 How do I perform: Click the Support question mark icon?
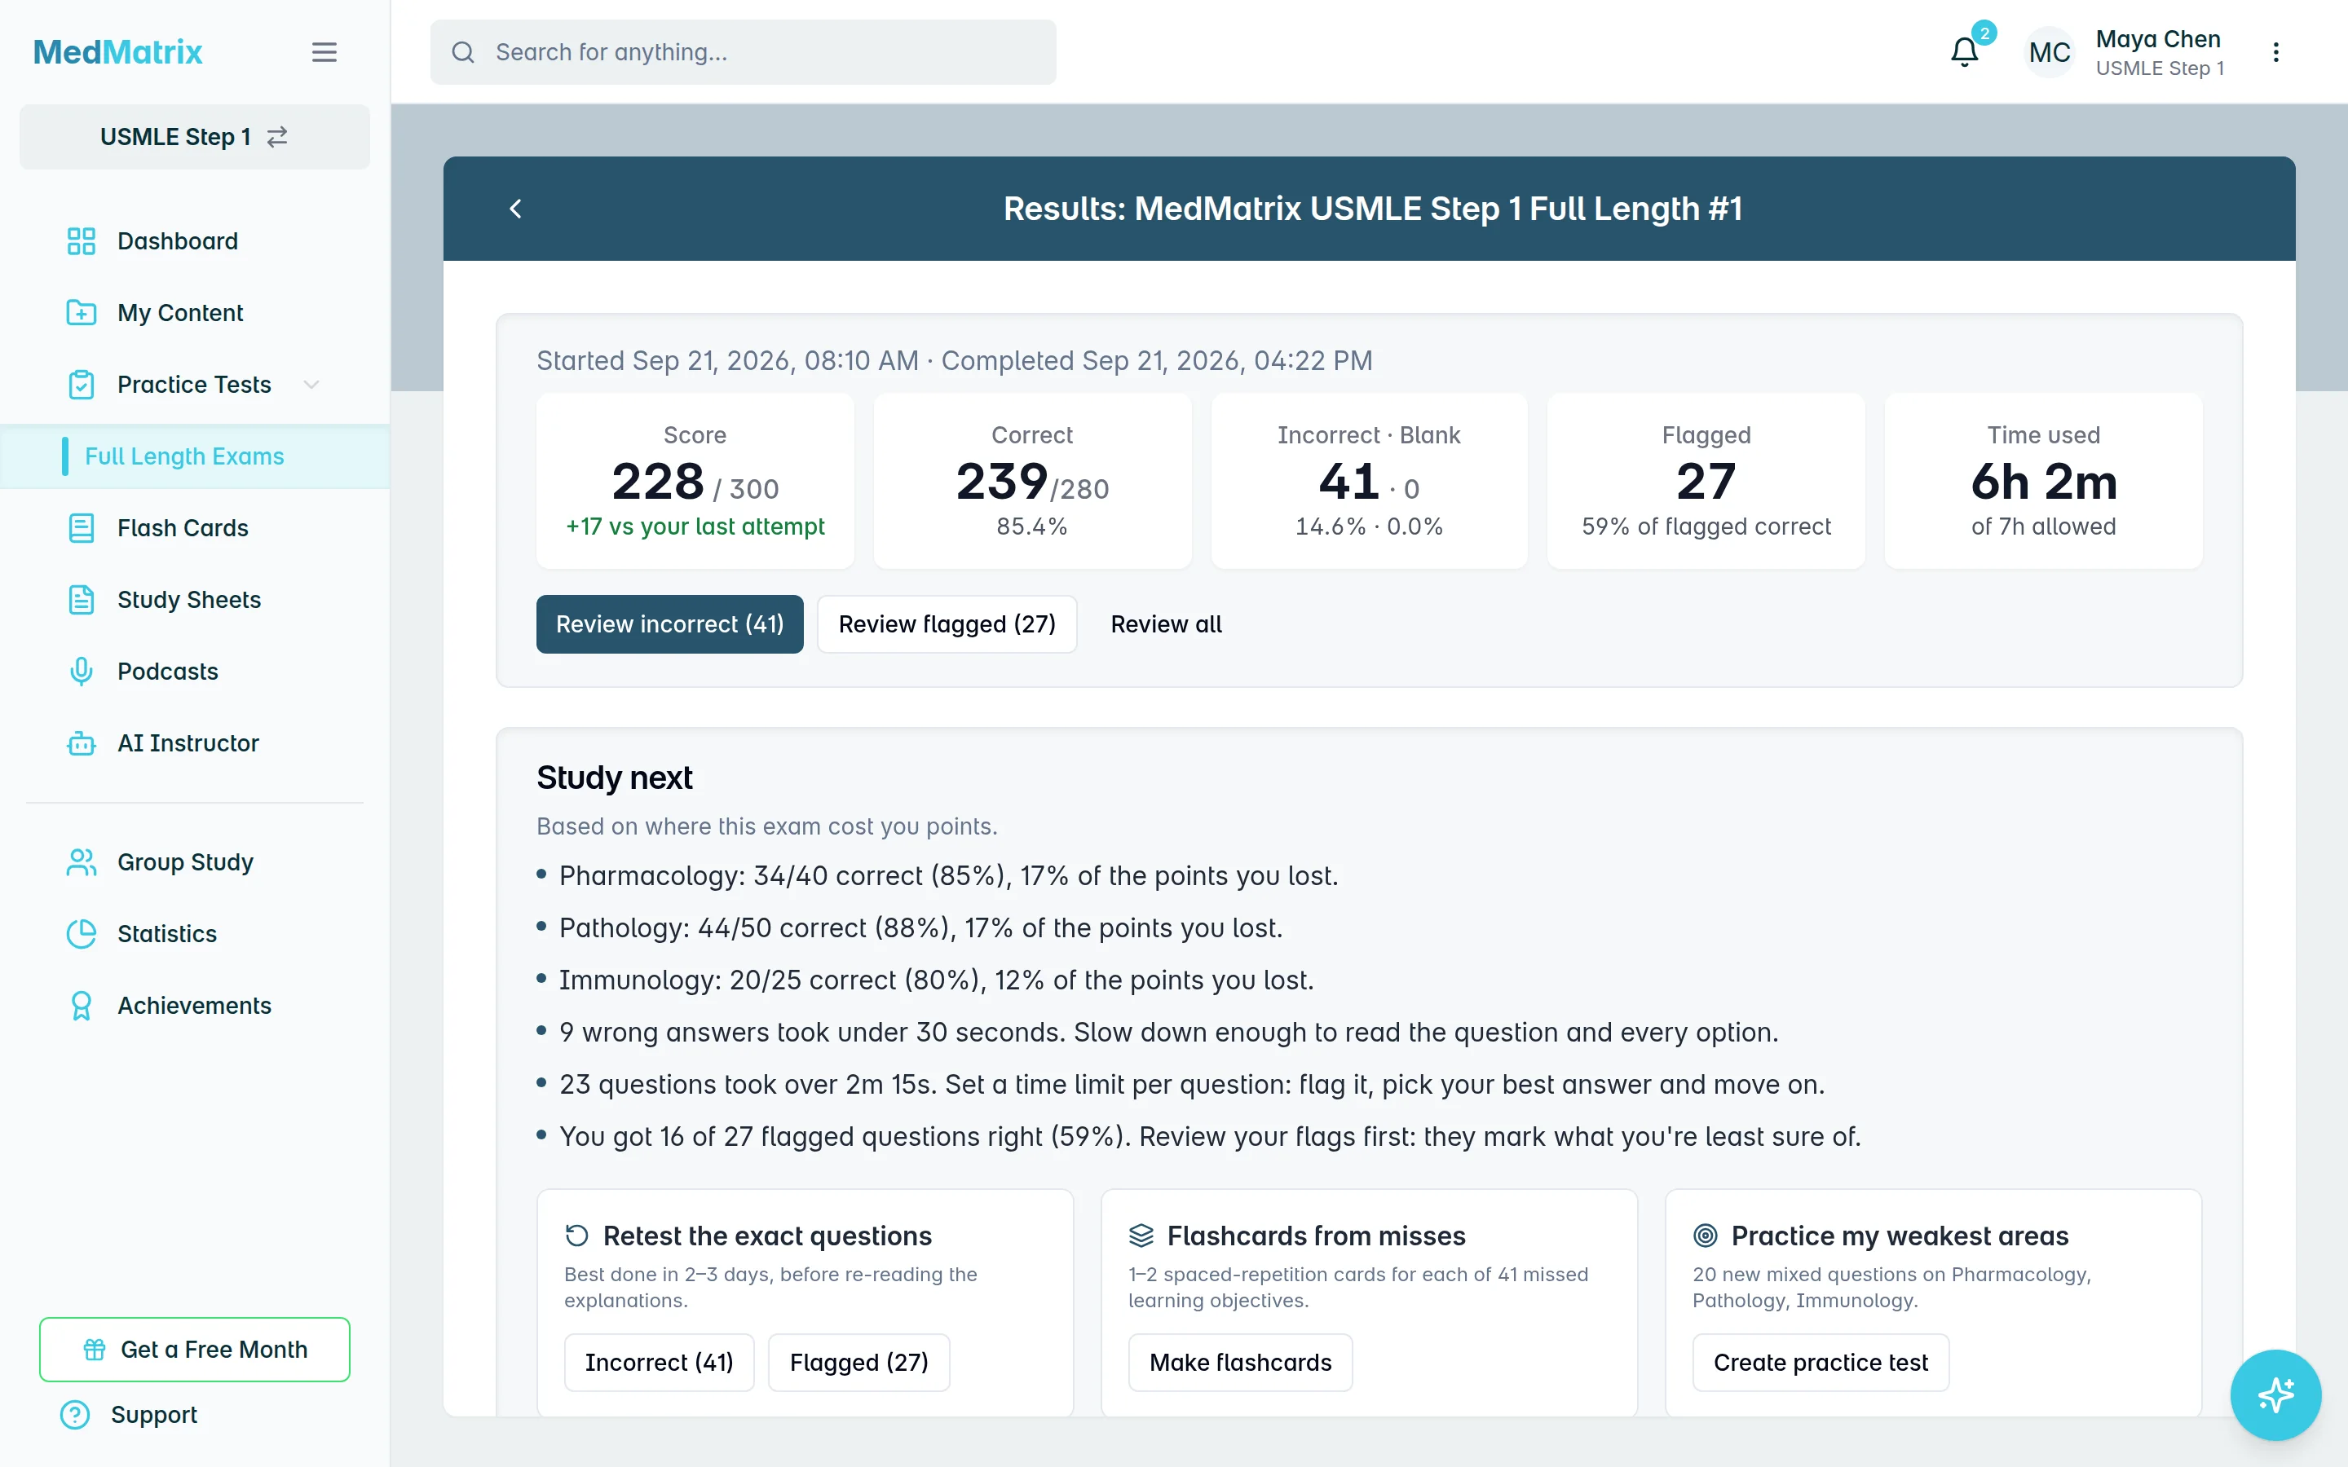pos(75,1415)
